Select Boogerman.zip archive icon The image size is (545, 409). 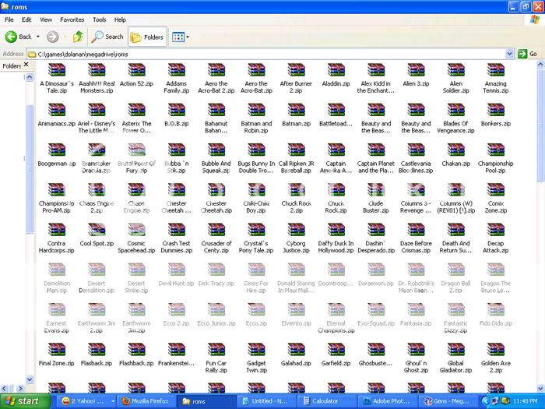[x=57, y=150]
